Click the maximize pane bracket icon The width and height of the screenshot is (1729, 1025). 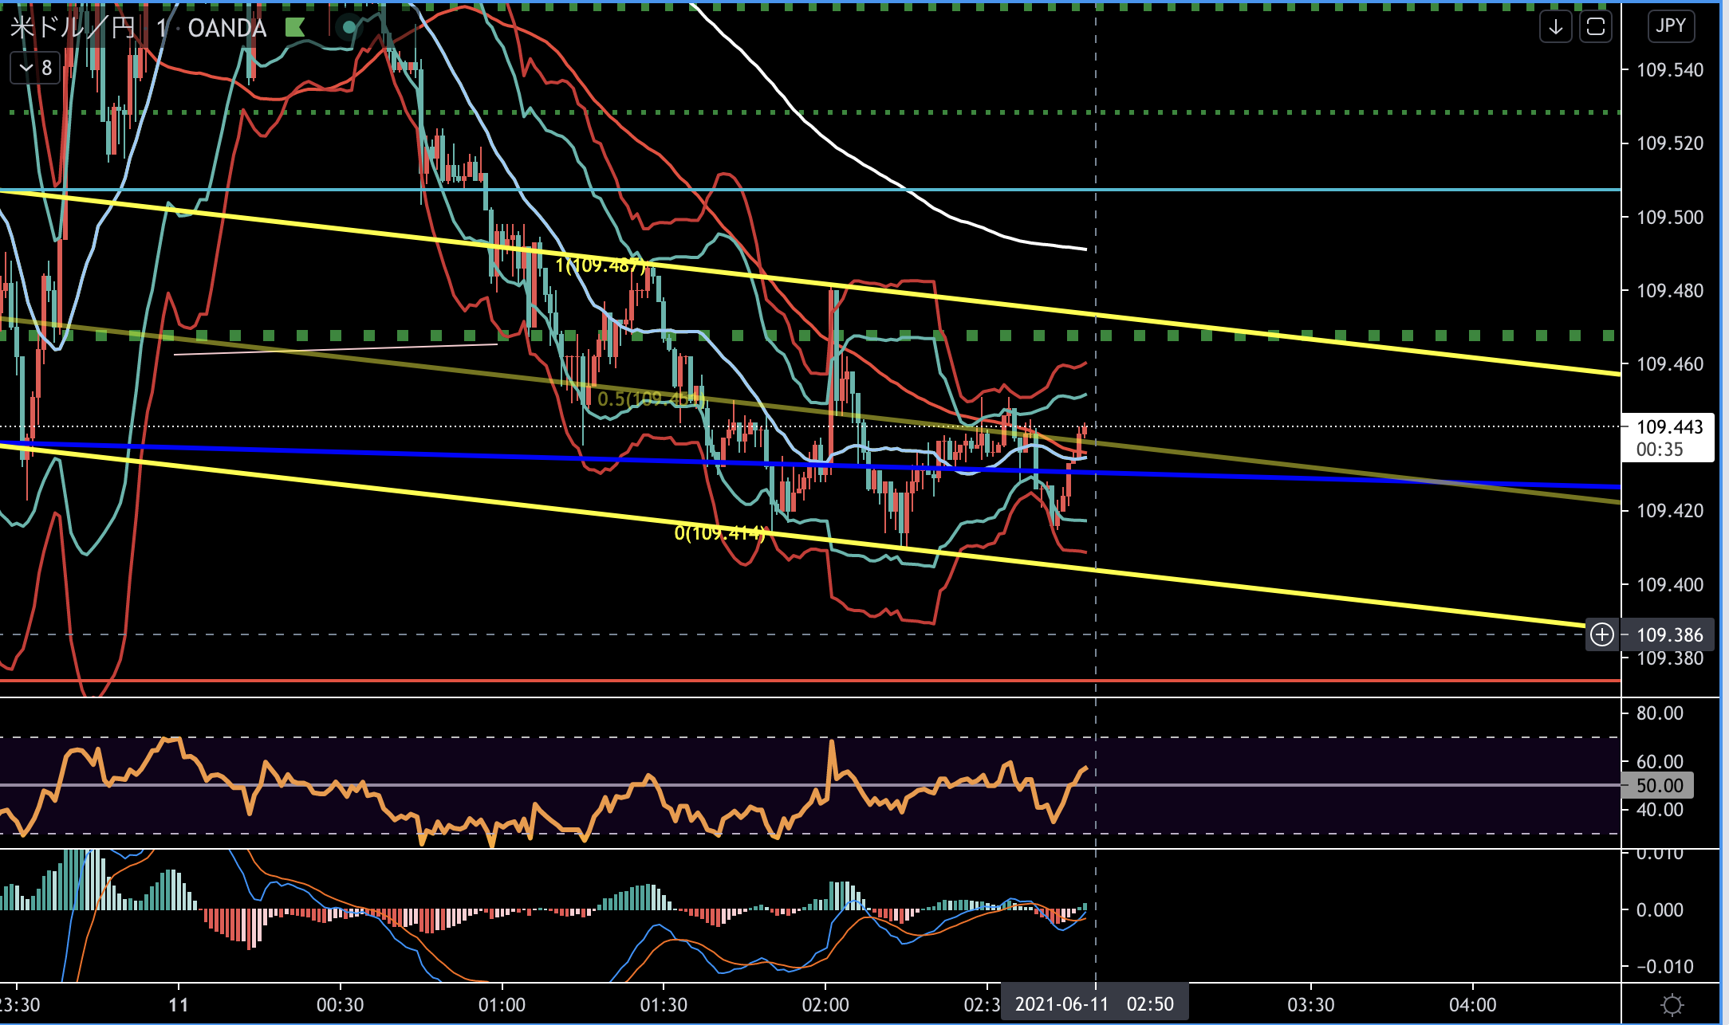click(1596, 27)
